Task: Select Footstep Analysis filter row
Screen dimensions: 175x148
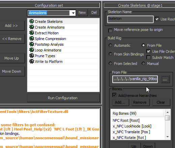Action: coord(63,44)
